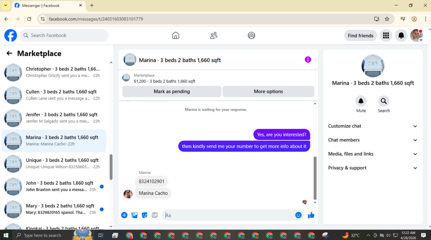
Task: Open the John conversation
Action: 54,186
